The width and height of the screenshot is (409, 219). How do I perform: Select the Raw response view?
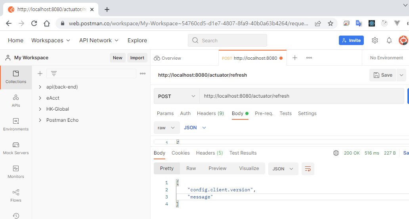[191, 168]
